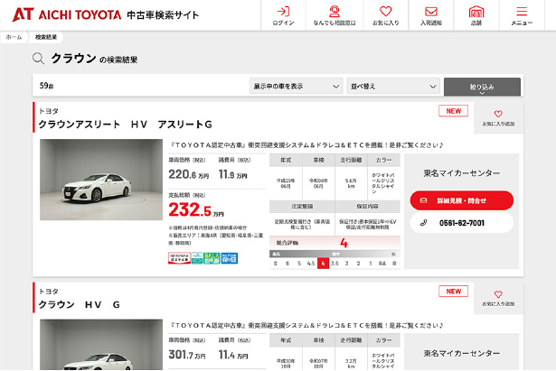Open the お気に入り heart in header
This screenshot has width=556, height=371.
[x=385, y=15]
